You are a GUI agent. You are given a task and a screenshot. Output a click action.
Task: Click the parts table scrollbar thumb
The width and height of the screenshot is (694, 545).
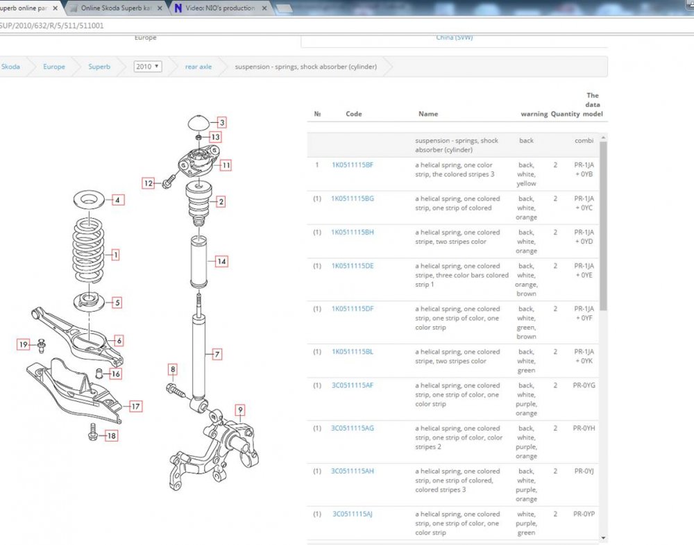(x=603, y=226)
